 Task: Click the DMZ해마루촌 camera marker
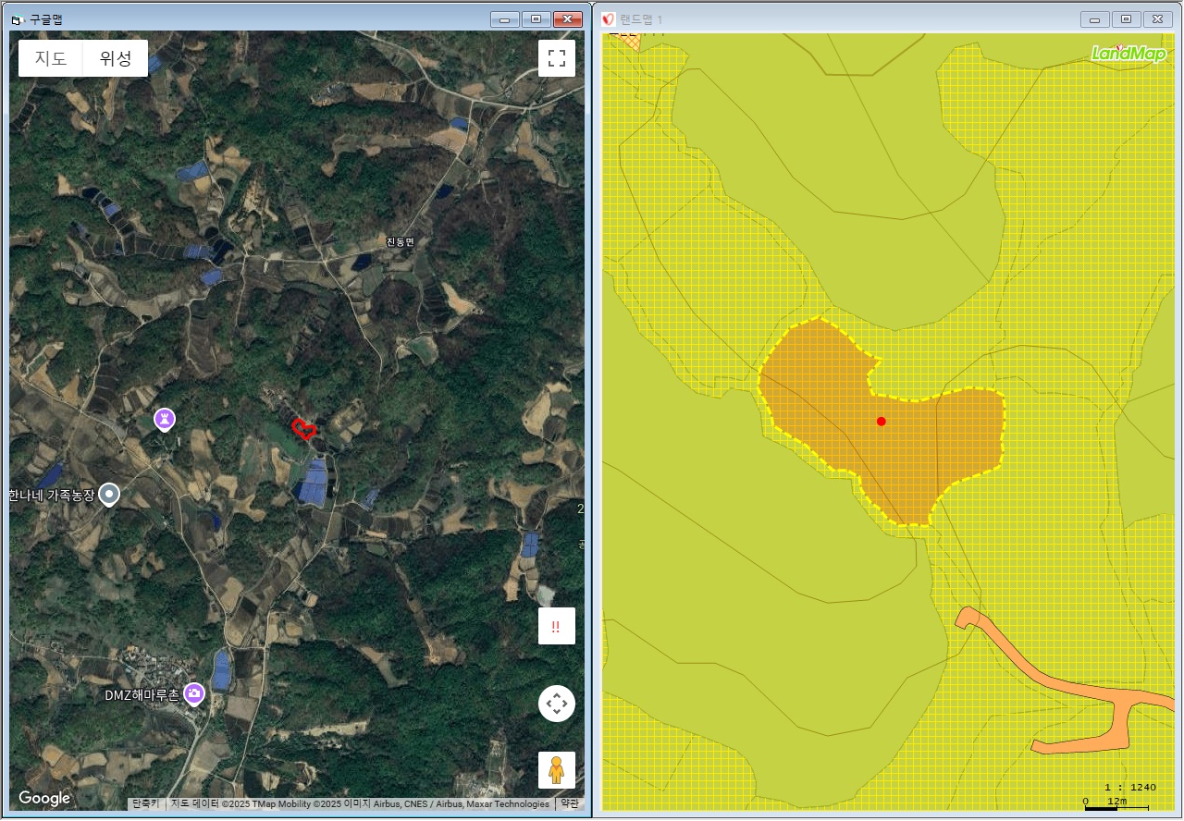(194, 693)
